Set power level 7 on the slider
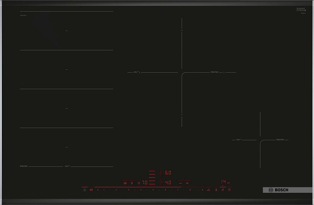 click(178, 190)
